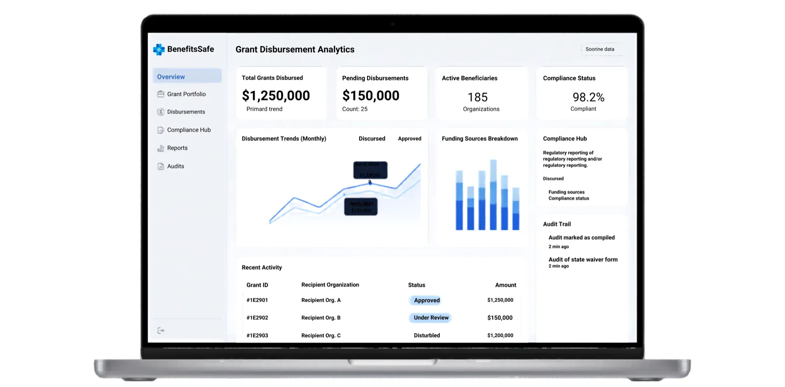The height and width of the screenshot is (387, 785).
Task: Open the Reports sidebar label
Action: [177, 148]
